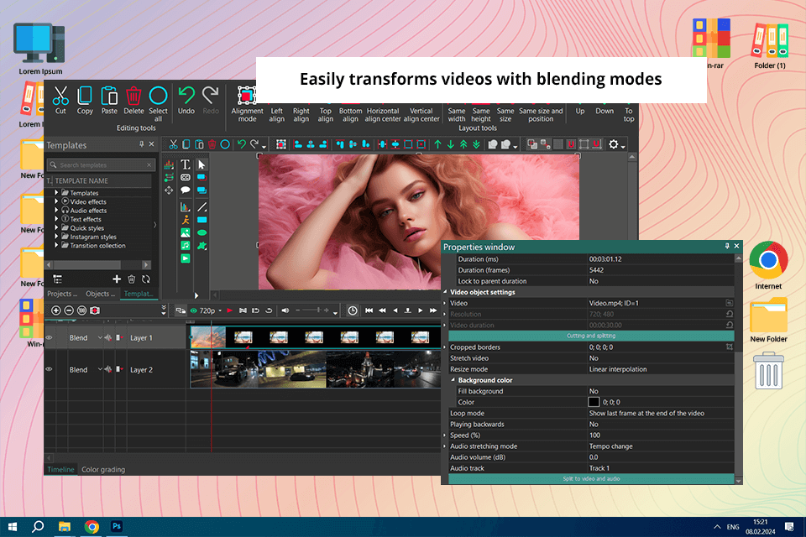Click the Cut scissors icon in Editing tools
Screen dimensions: 806x537
point(60,96)
